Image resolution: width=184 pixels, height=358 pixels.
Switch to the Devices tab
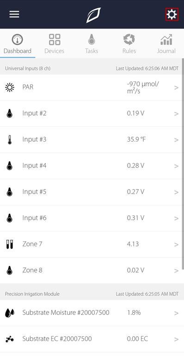(54, 44)
